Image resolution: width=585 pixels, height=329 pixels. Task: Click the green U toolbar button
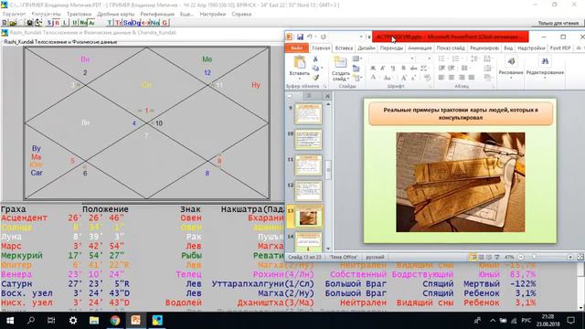pyautogui.click(x=75, y=23)
